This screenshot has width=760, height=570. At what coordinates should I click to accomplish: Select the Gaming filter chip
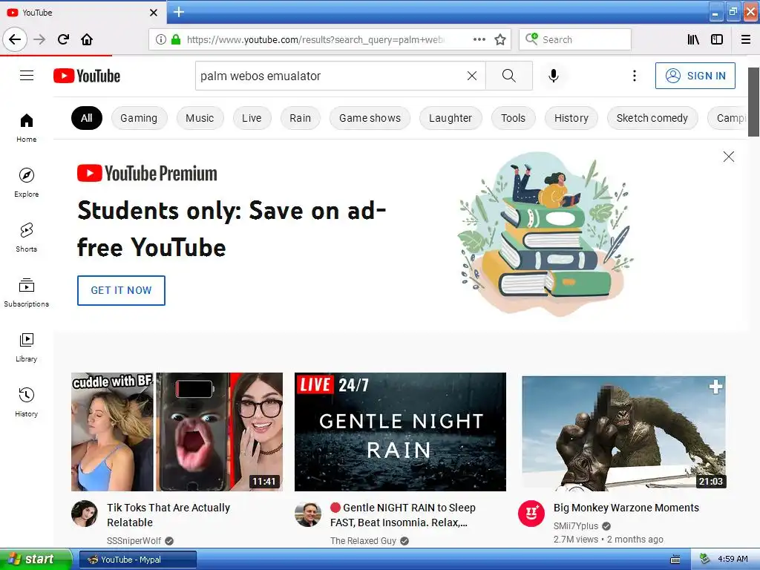[139, 118]
